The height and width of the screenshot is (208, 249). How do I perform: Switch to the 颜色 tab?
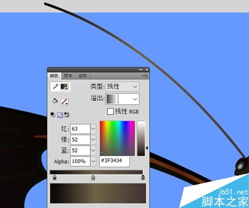coord(54,76)
